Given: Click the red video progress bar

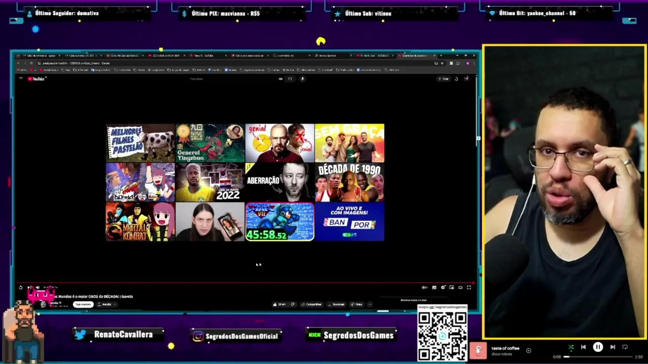Looking at the screenshot, I should 246,283.
